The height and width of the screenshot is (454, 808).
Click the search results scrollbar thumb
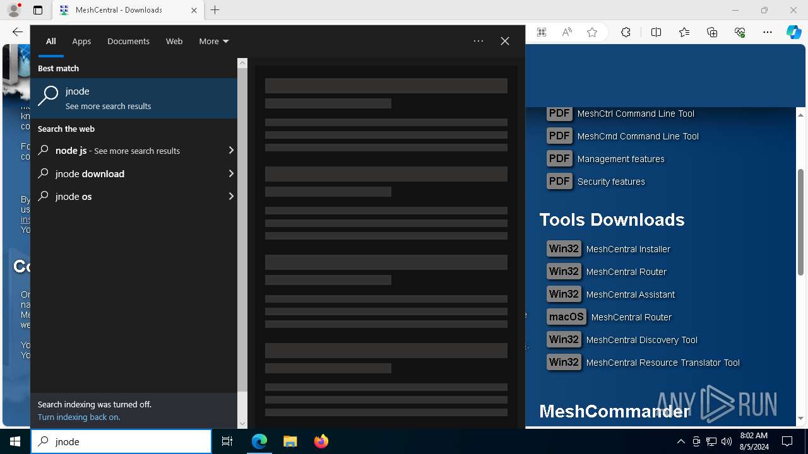coord(242,230)
